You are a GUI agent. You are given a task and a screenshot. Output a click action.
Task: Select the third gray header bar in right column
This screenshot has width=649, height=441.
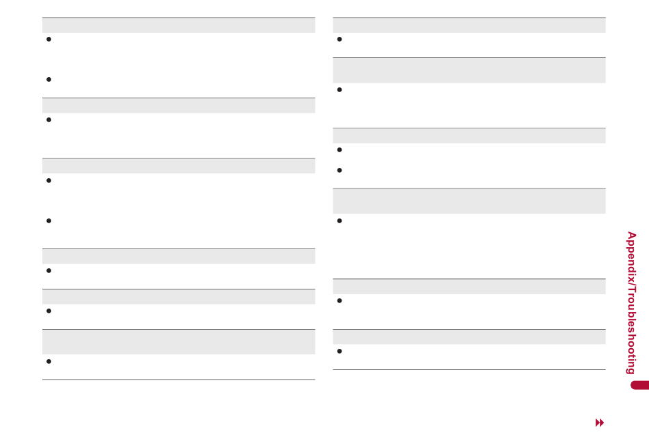pos(469,136)
